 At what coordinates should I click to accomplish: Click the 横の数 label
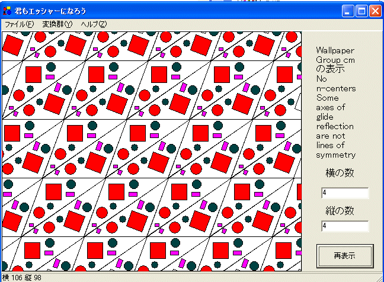[340, 173]
